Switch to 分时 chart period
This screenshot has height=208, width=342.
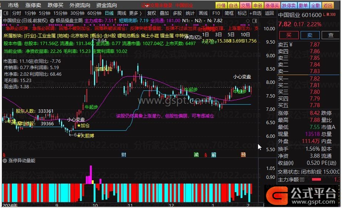tap(17, 13)
